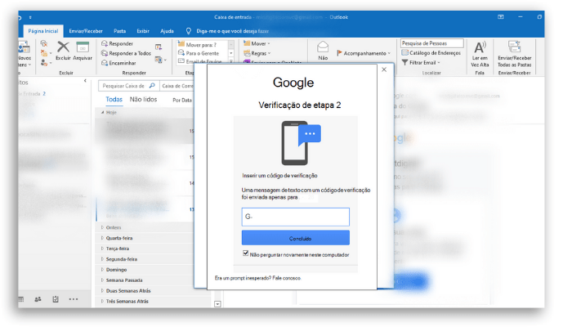Expand the Duas Semanas Atrás group

pos(102,291)
